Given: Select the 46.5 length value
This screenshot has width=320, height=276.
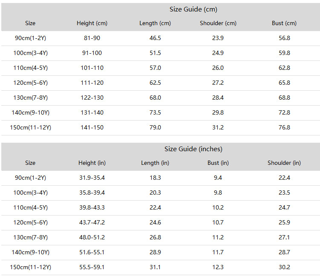Looking at the screenshot, I should pyautogui.click(x=155, y=38).
